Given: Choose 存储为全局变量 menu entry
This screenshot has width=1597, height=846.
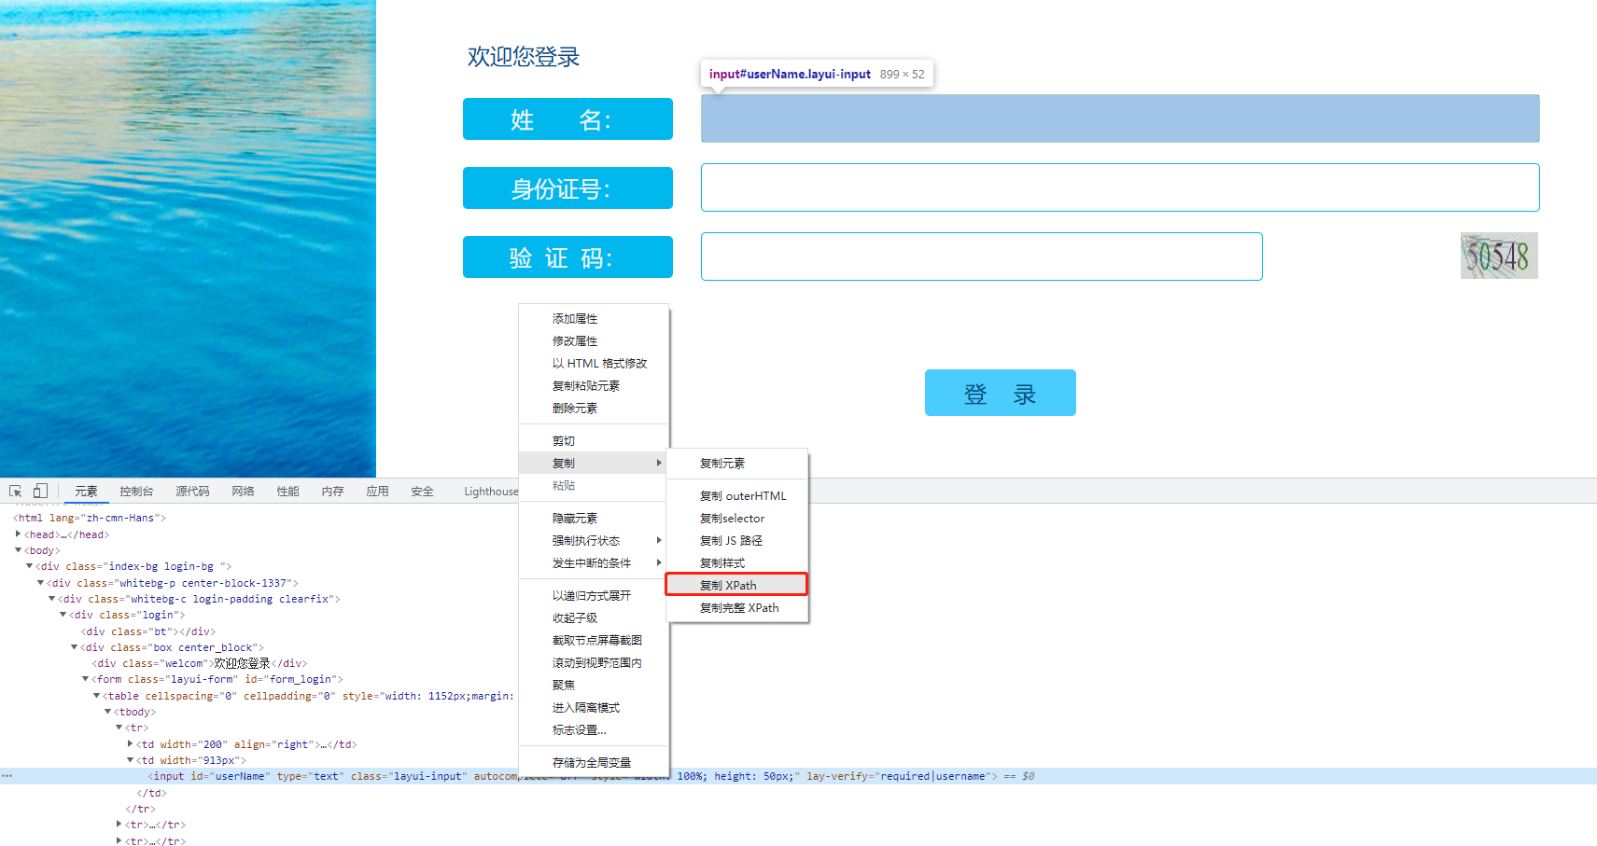Looking at the screenshot, I should [592, 761].
